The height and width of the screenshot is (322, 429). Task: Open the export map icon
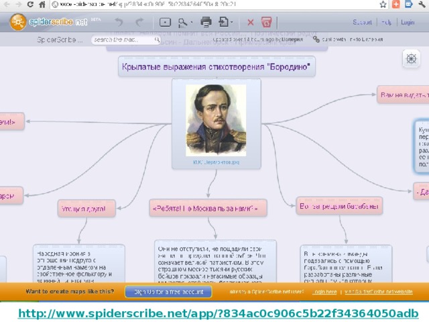(x=223, y=22)
